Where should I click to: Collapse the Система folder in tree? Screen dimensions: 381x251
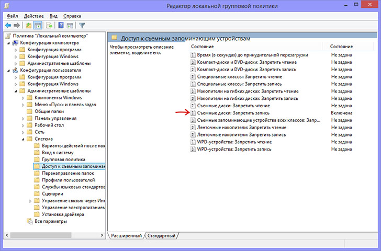click(23, 139)
